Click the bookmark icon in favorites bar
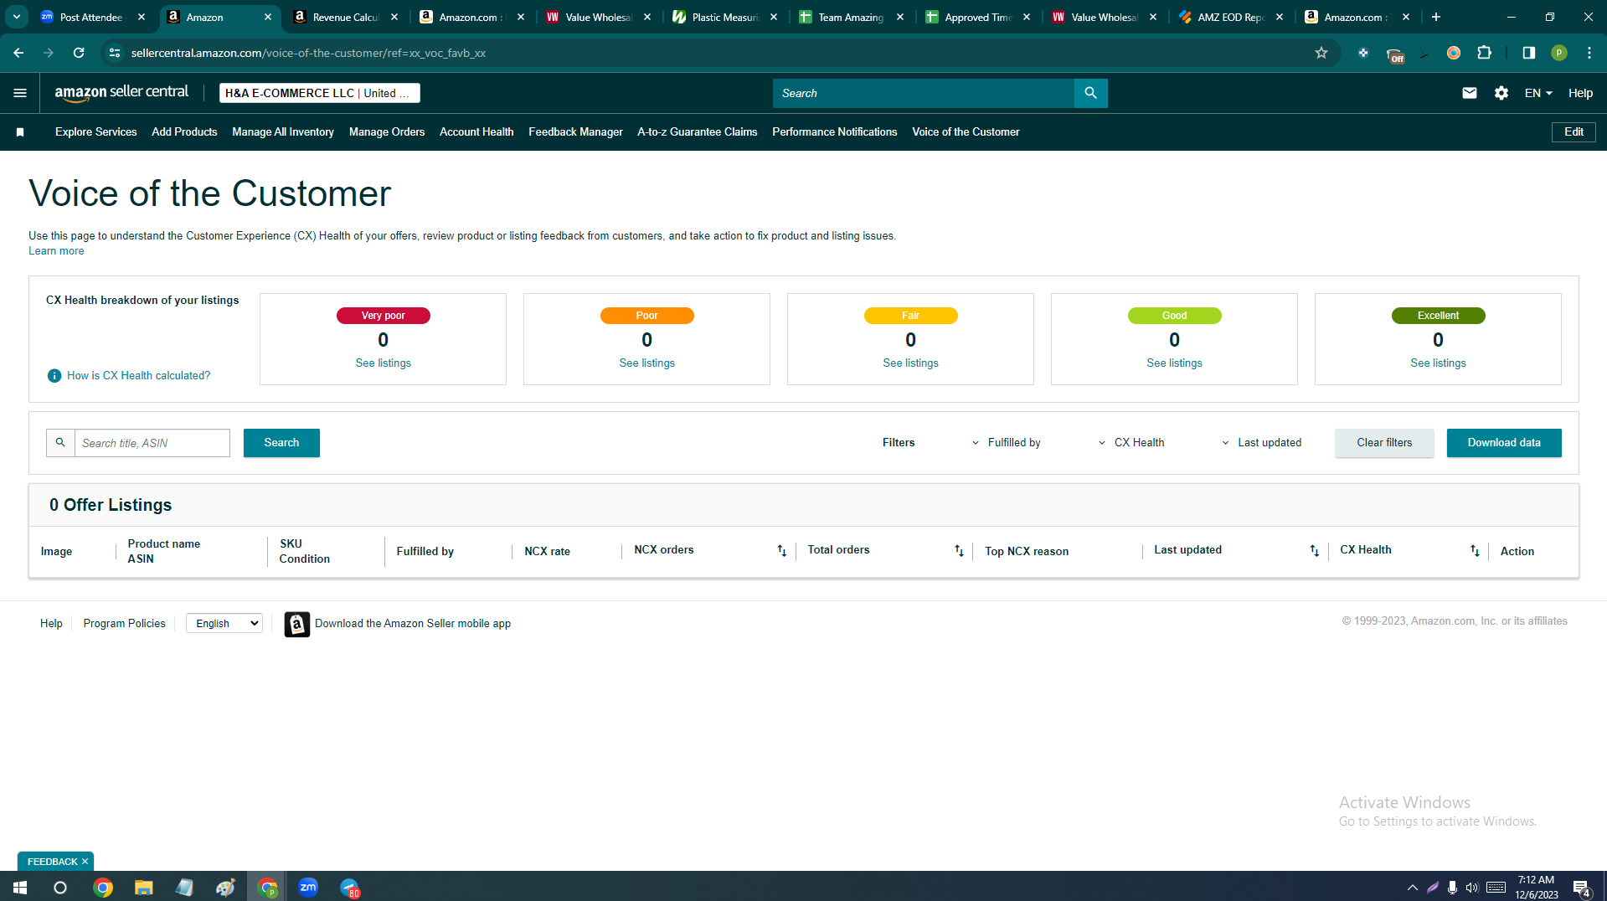 click(x=20, y=132)
